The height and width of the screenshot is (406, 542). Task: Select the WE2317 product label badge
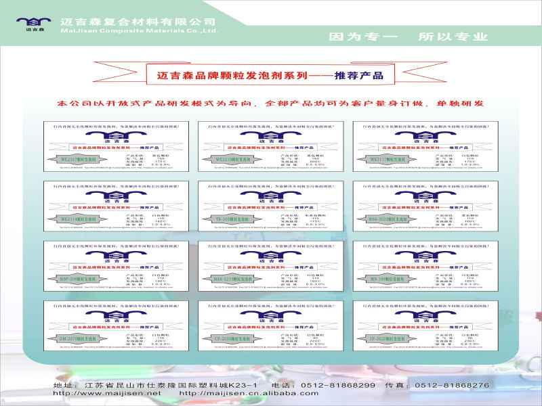pos(77,160)
